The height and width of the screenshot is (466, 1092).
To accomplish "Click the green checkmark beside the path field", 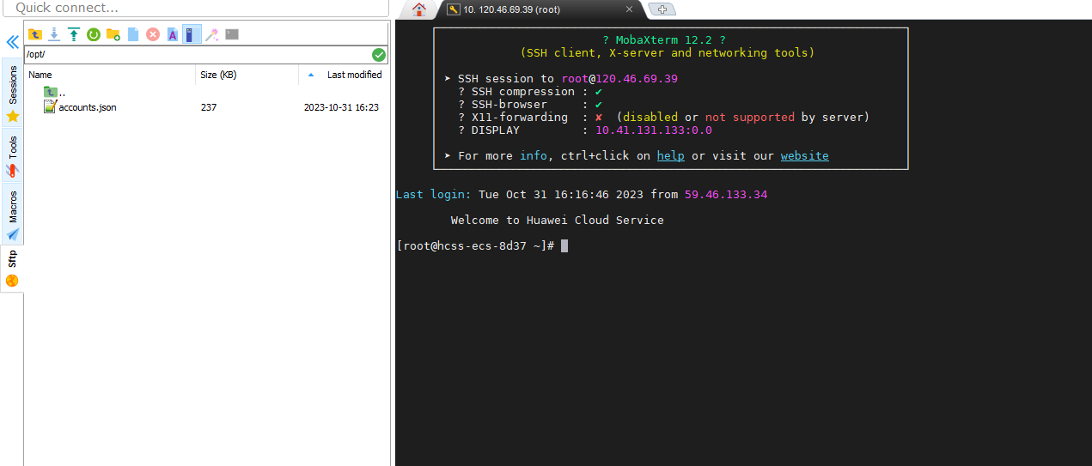I will click(x=379, y=55).
